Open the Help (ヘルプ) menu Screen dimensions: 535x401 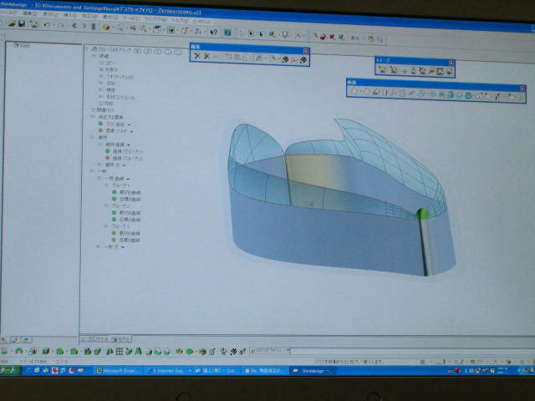(x=180, y=20)
